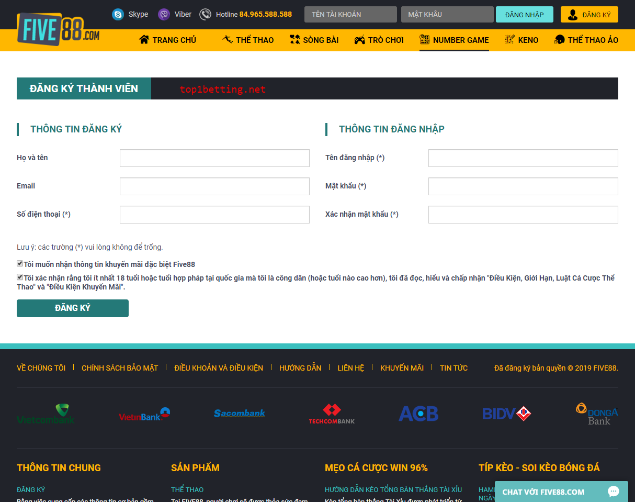This screenshot has height=502, width=635.
Task: Click the number grid icon beside Number Game
Action: point(424,40)
